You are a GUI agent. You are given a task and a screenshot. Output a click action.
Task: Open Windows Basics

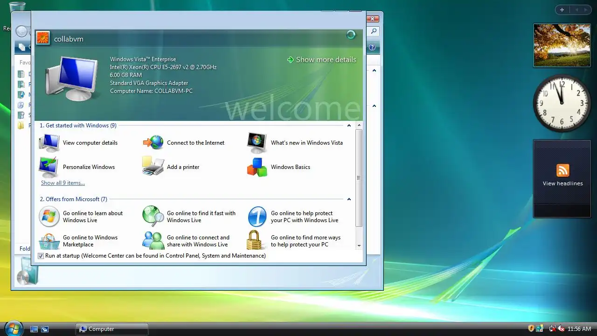pyautogui.click(x=278, y=167)
